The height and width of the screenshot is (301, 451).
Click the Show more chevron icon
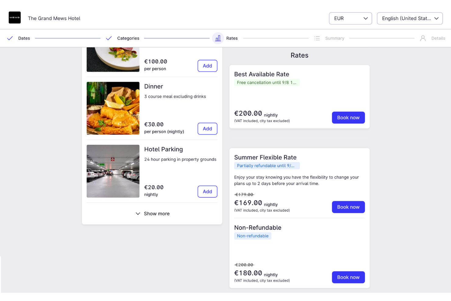tap(138, 213)
